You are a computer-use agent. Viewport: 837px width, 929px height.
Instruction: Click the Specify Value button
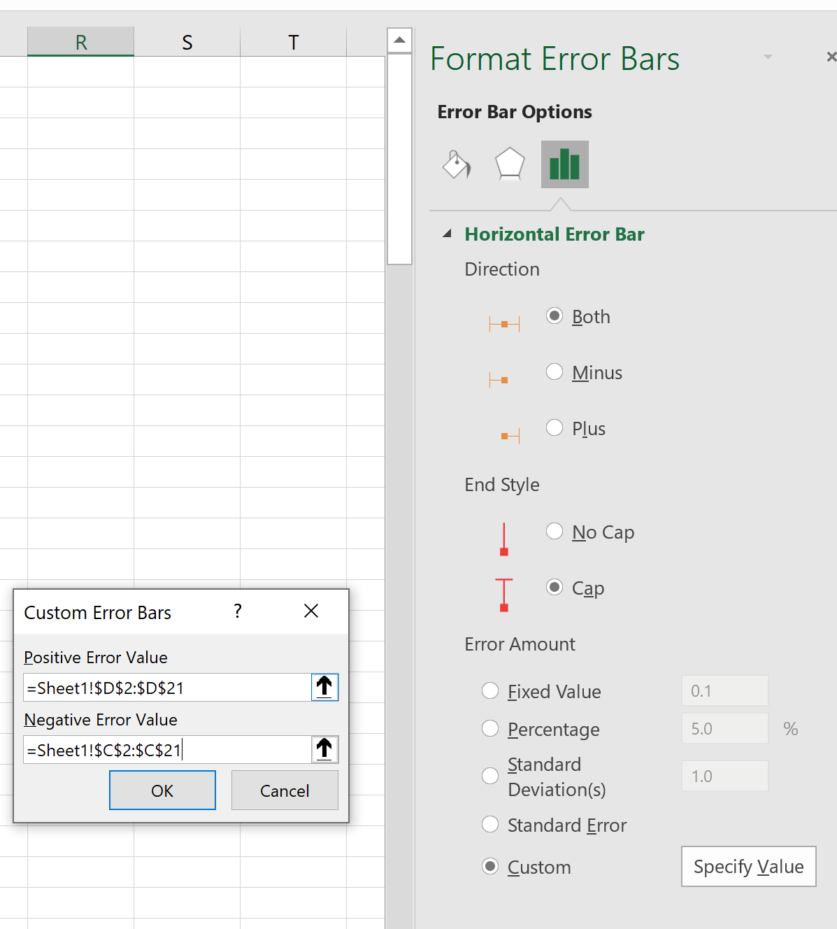pos(748,866)
